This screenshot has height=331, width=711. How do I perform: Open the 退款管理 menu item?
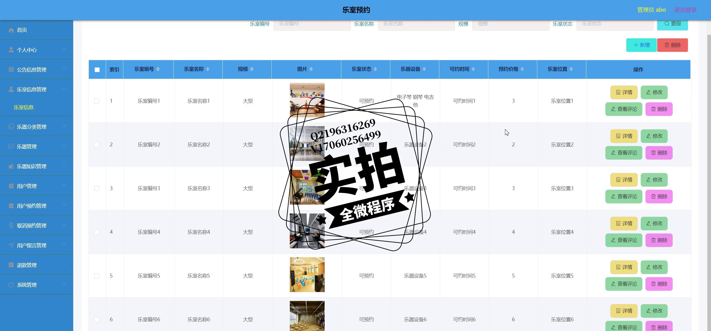click(36, 265)
